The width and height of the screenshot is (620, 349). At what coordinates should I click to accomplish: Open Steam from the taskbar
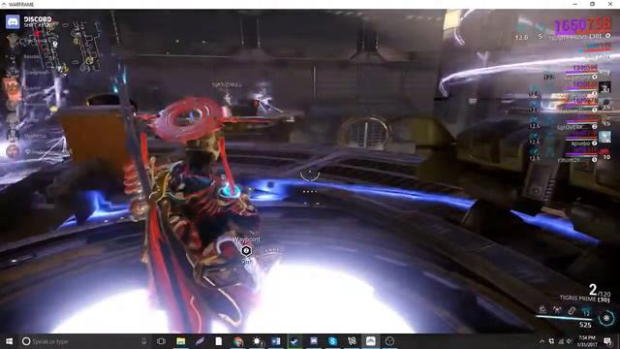click(294, 341)
